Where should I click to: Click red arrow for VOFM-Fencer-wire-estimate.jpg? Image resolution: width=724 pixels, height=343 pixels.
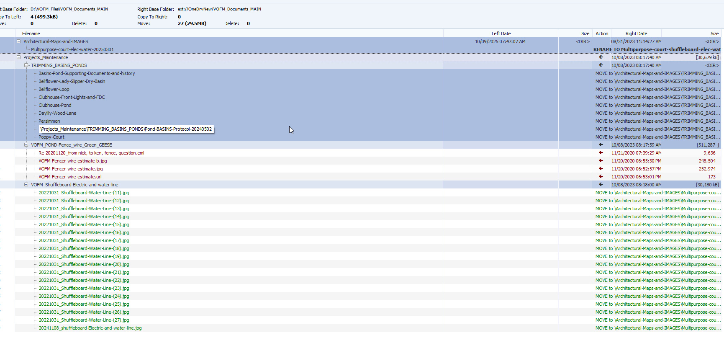point(601,169)
